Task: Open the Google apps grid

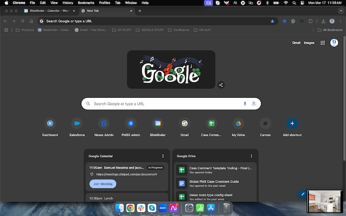Action: tap(323, 43)
